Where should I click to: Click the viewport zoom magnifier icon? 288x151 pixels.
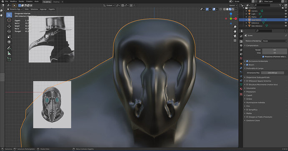pos(235,27)
